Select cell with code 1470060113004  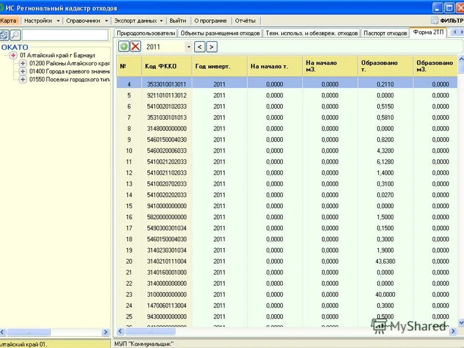[167, 305]
